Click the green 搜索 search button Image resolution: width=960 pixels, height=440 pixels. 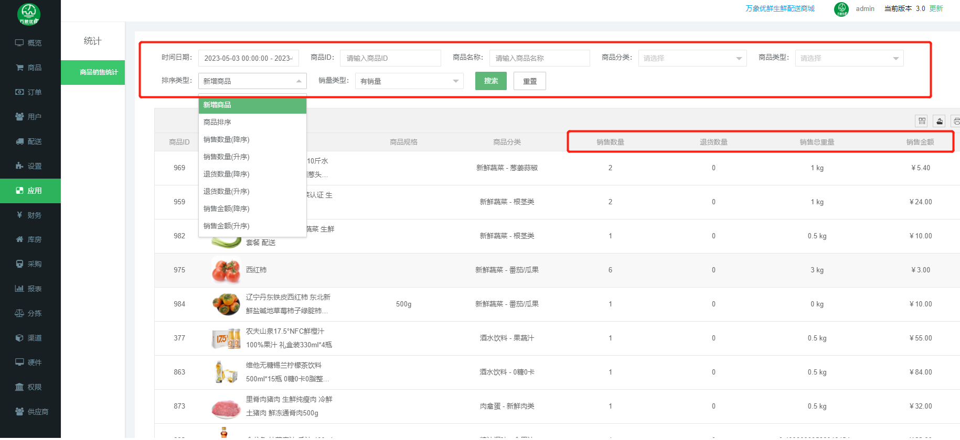(x=490, y=81)
